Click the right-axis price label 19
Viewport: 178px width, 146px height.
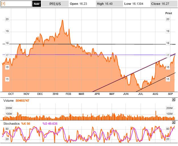click(x=168, y=31)
